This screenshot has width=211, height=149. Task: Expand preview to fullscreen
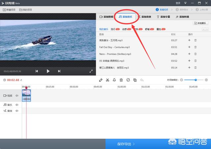click(91, 71)
